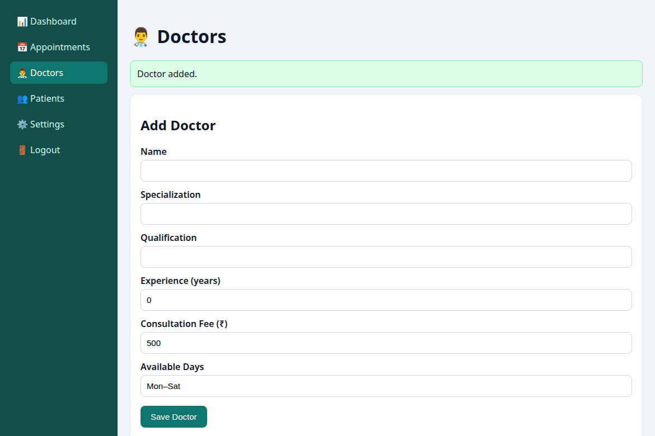Click the 'Add Doctor' heading
655x436 pixels.
point(178,126)
